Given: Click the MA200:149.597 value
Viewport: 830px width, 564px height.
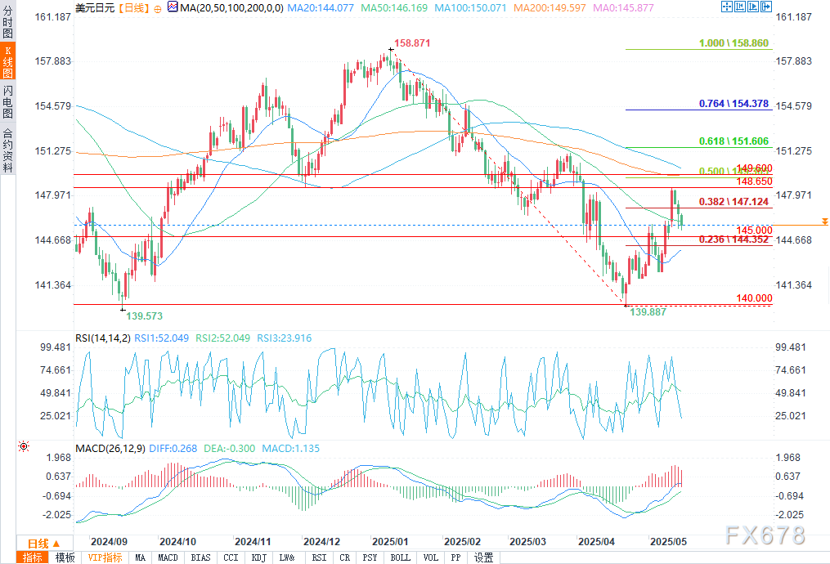Looking at the screenshot, I should (x=550, y=8).
